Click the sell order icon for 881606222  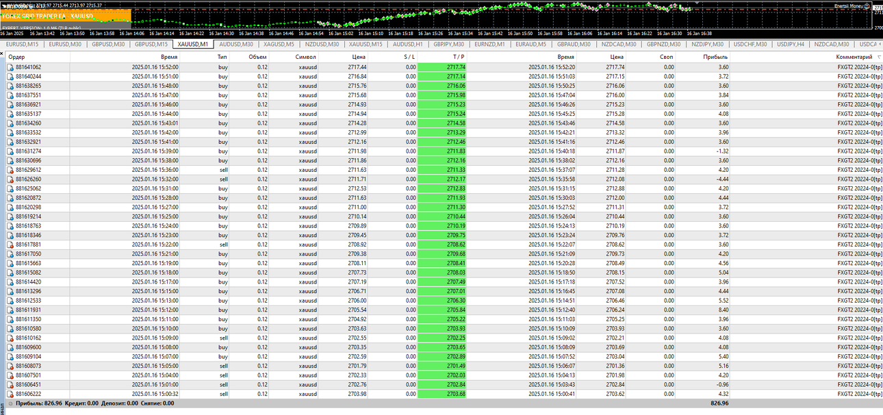pos(10,394)
